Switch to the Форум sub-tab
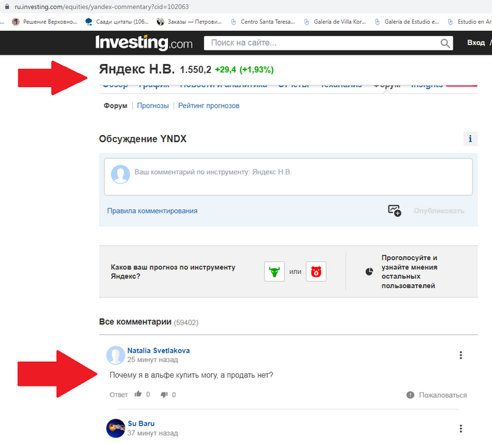The height and width of the screenshot is (444, 492). click(x=115, y=105)
